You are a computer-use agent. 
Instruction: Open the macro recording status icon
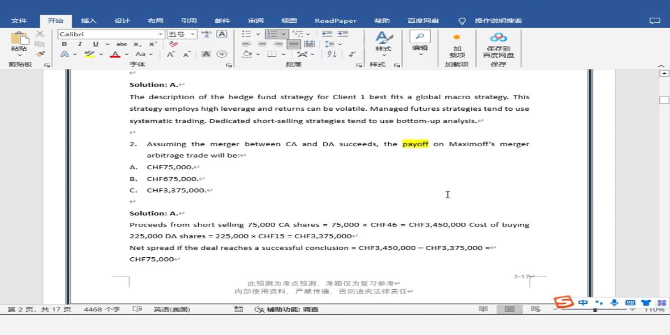coord(239,309)
